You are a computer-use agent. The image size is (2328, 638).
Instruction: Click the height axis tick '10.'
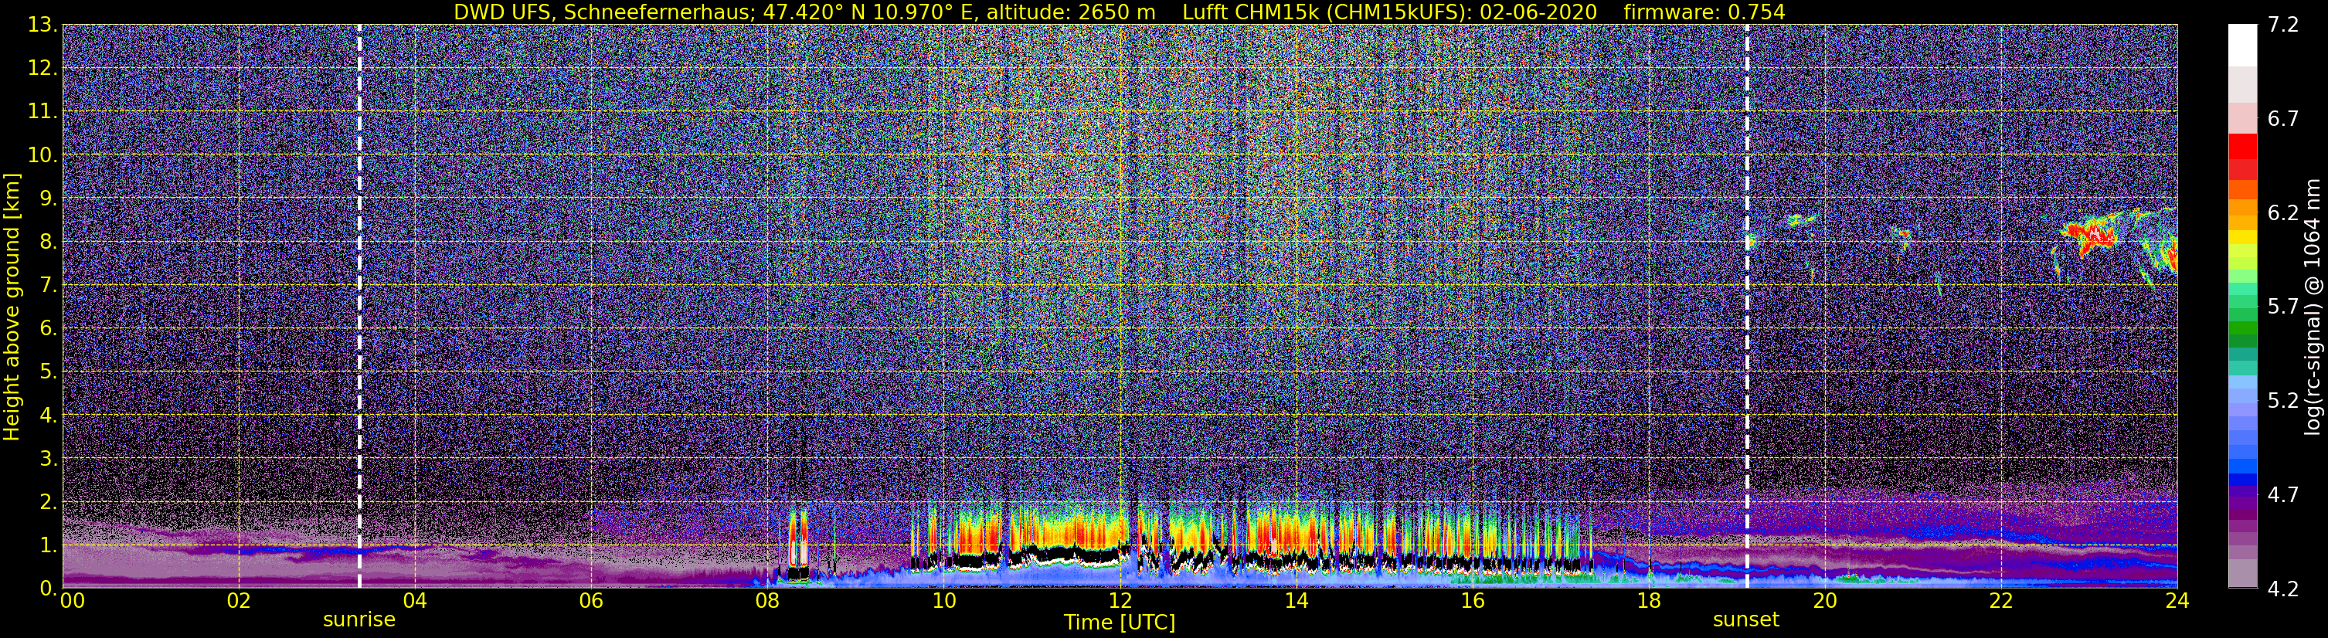click(x=42, y=155)
